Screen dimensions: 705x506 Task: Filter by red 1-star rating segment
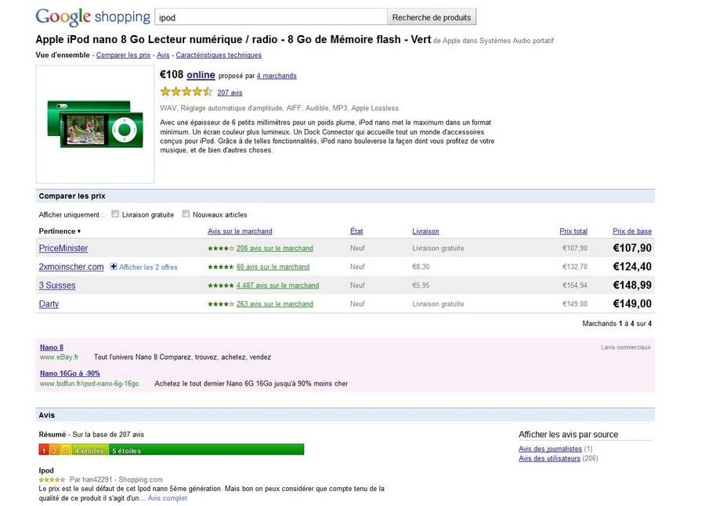pos(44,450)
